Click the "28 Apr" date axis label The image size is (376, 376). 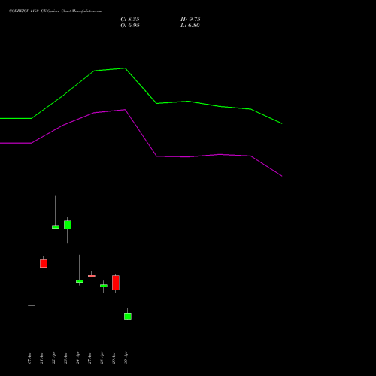click(x=102, y=358)
